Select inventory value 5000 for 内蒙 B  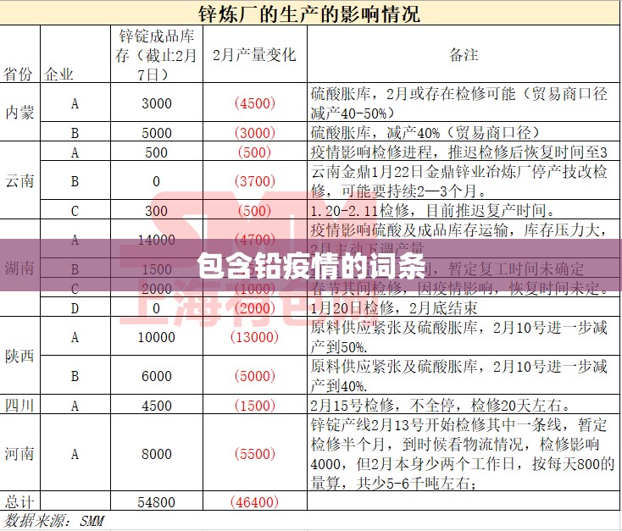(x=157, y=132)
